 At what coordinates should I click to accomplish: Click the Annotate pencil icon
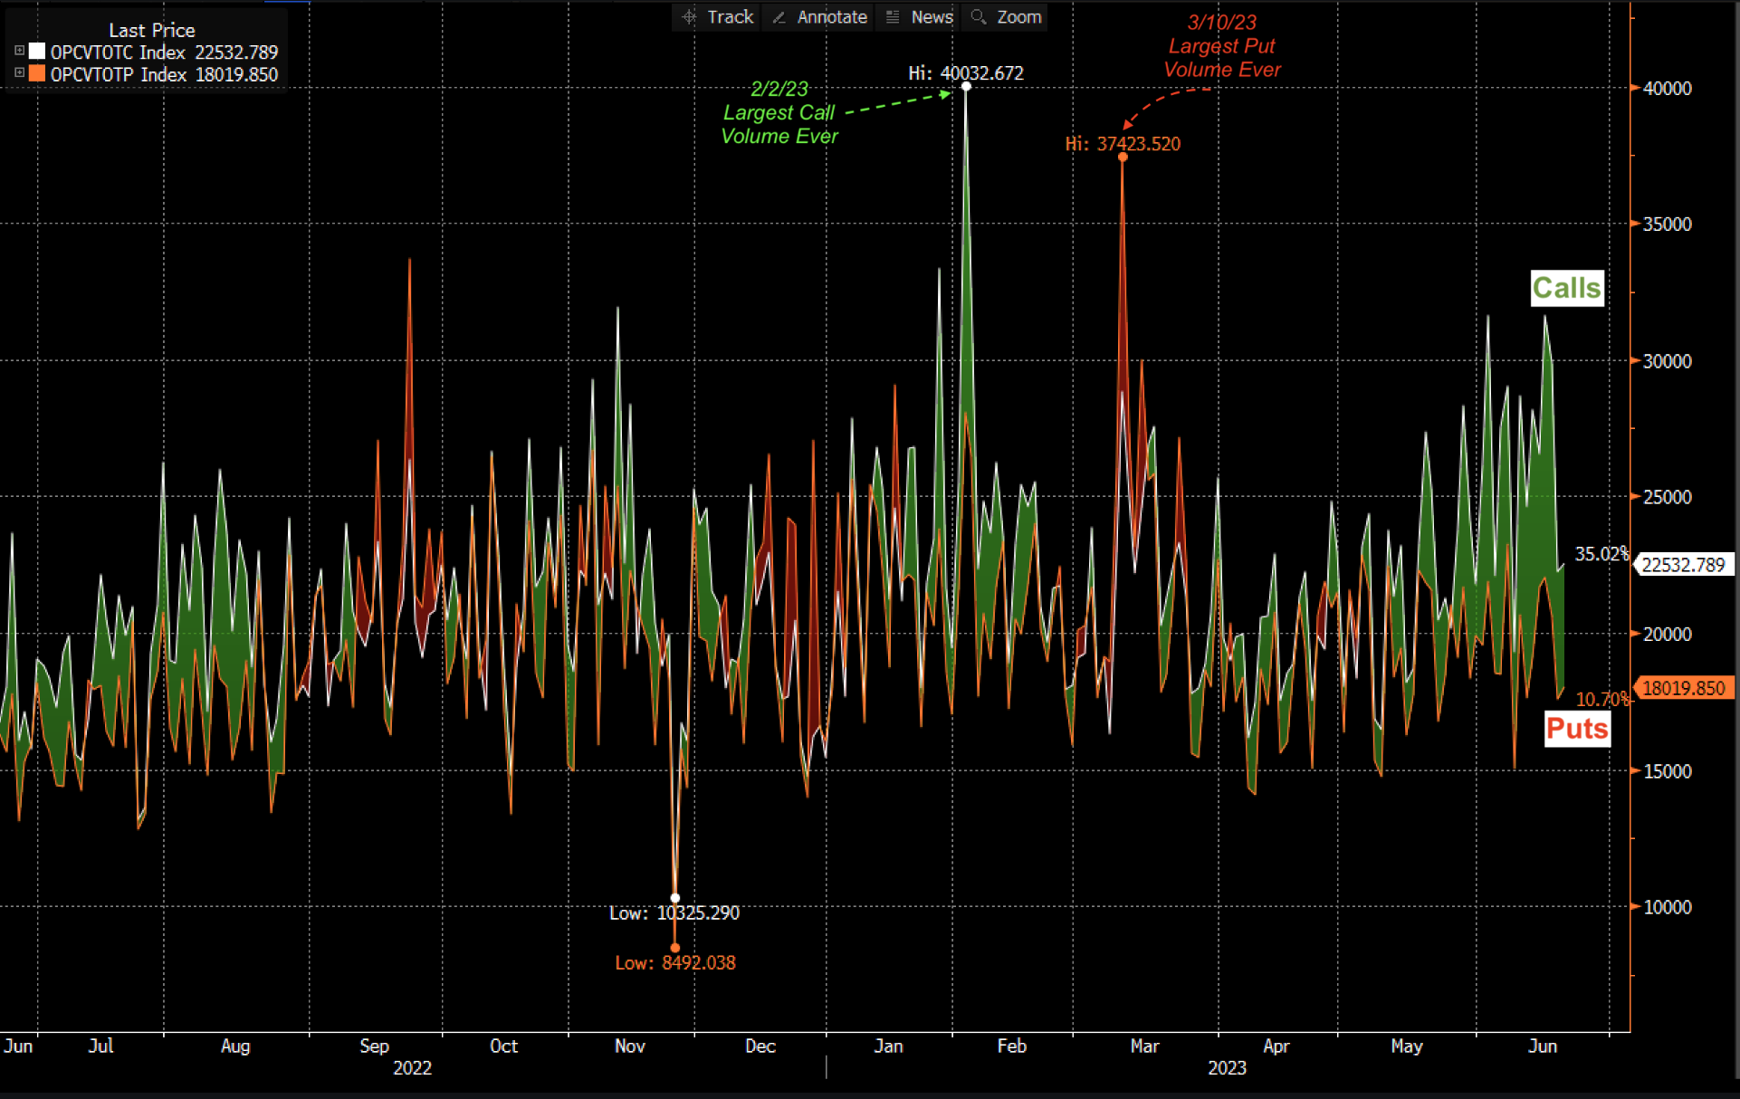click(779, 17)
